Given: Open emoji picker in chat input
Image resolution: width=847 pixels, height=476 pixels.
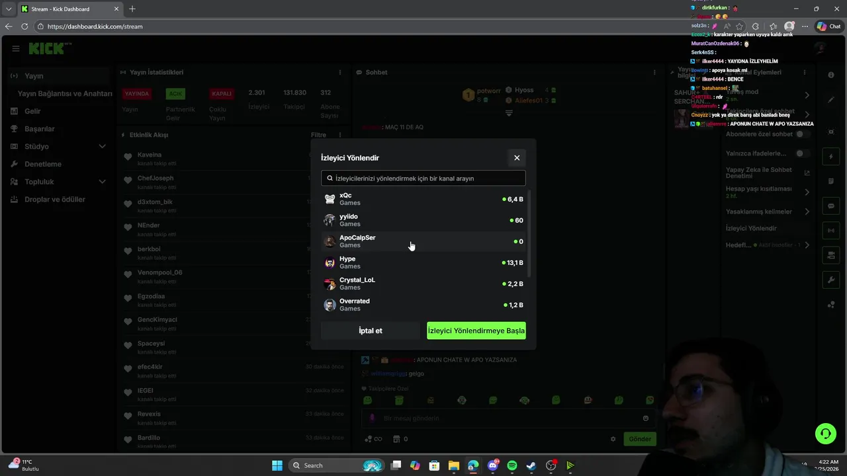Looking at the screenshot, I should pos(646,418).
